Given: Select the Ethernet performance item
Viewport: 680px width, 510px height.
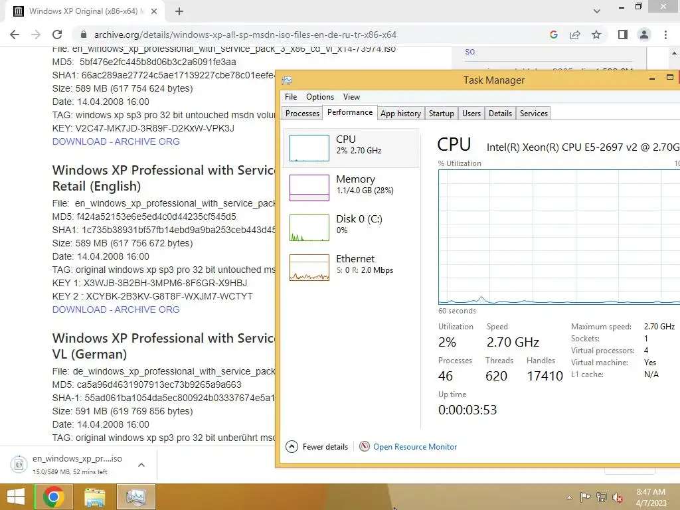Looking at the screenshot, I should [351, 268].
